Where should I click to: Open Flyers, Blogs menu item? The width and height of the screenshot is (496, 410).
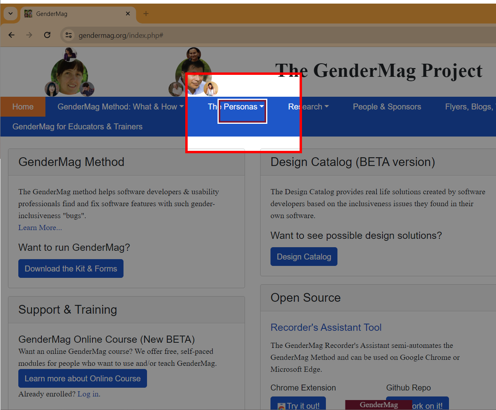[x=470, y=107]
